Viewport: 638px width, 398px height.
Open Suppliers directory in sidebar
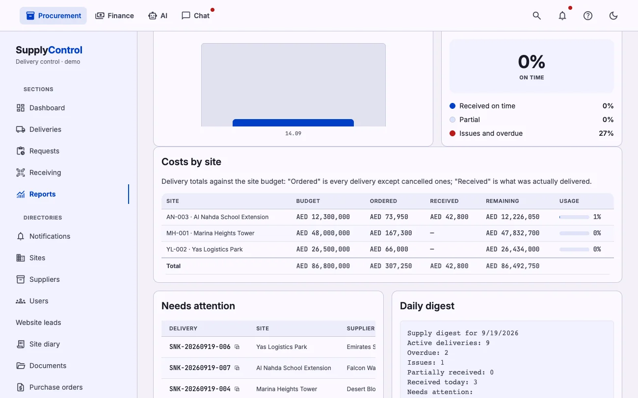click(69, 279)
